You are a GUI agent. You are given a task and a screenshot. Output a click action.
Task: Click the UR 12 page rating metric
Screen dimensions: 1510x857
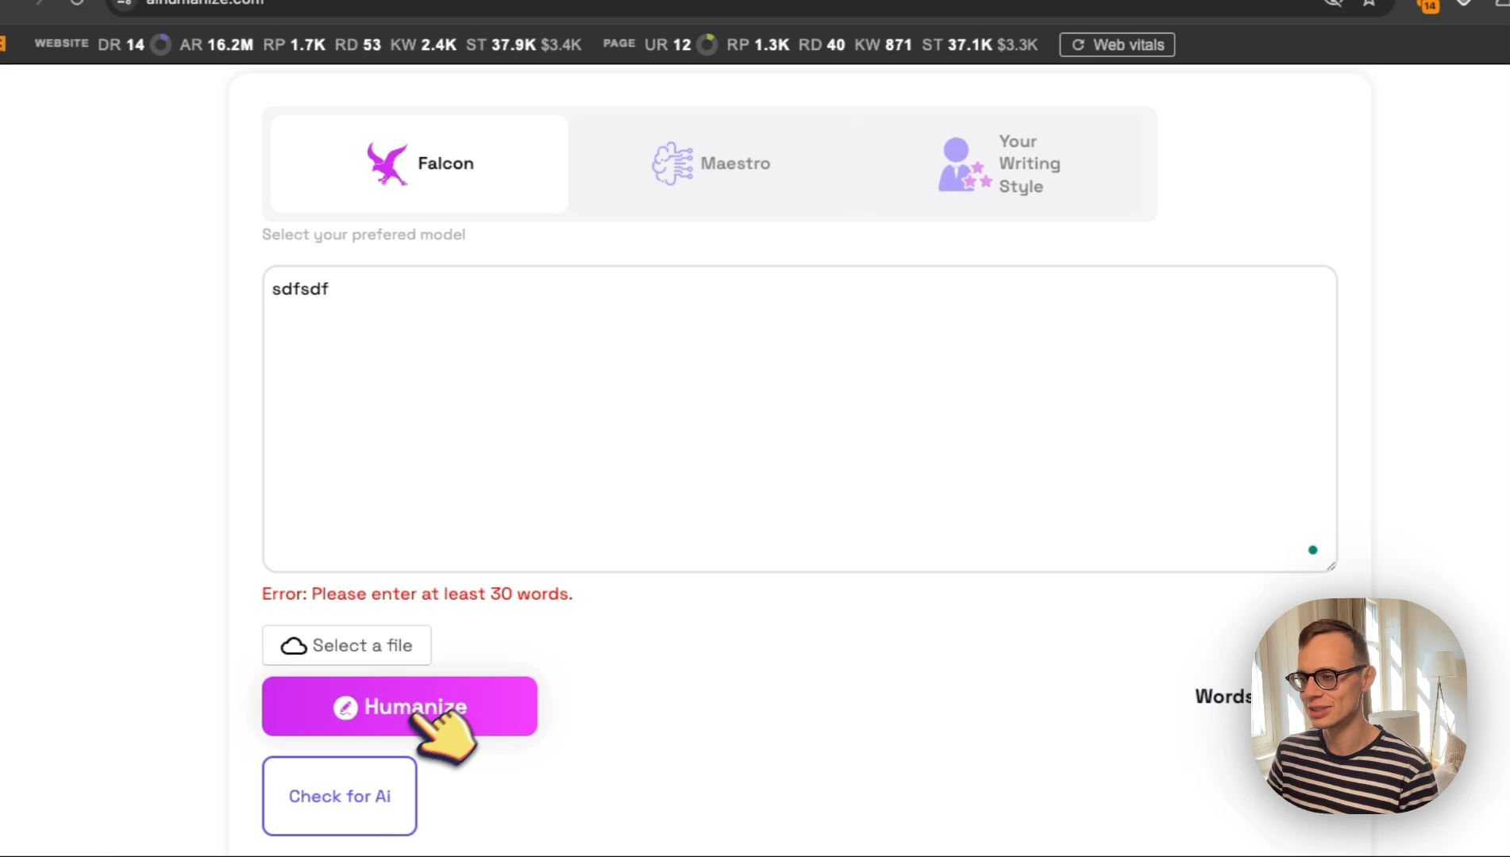tap(668, 45)
